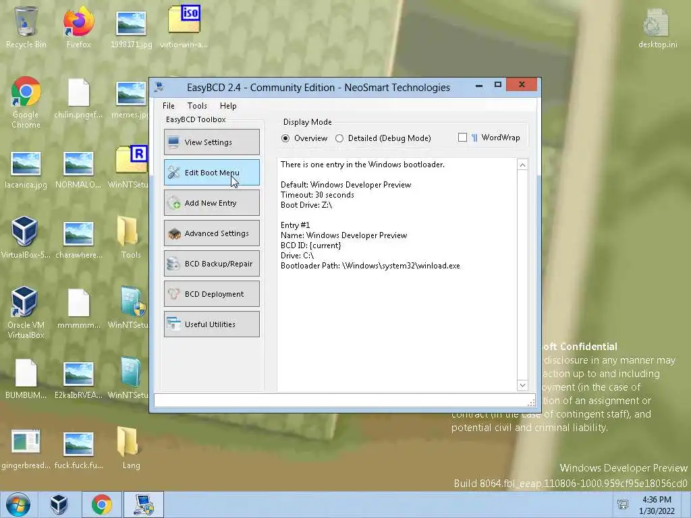This screenshot has width=691, height=518.
Task: Click the 'Boot Drive: Z:\' text line
Action: [306, 205]
